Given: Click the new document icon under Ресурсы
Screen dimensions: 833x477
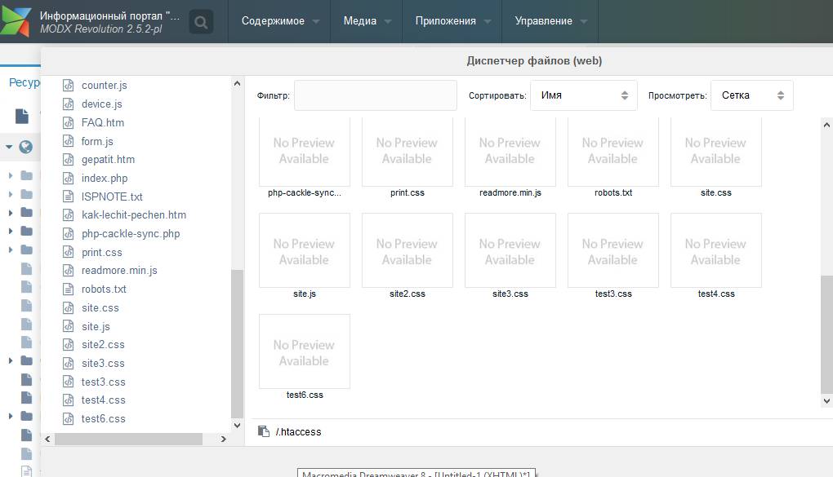Looking at the screenshot, I should point(21,116).
